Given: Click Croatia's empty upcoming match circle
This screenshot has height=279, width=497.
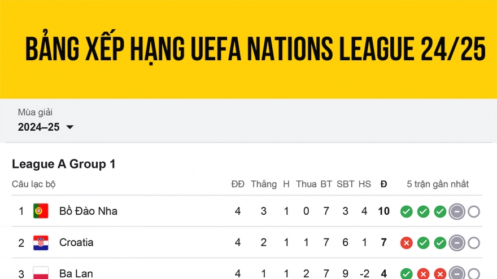Looking at the screenshot, I should (474, 243).
